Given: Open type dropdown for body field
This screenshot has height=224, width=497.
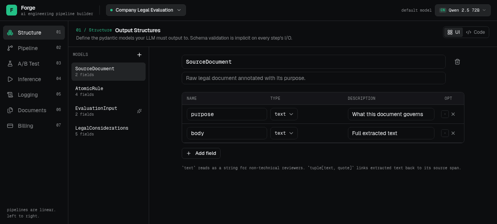Looking at the screenshot, I should 284,133.
